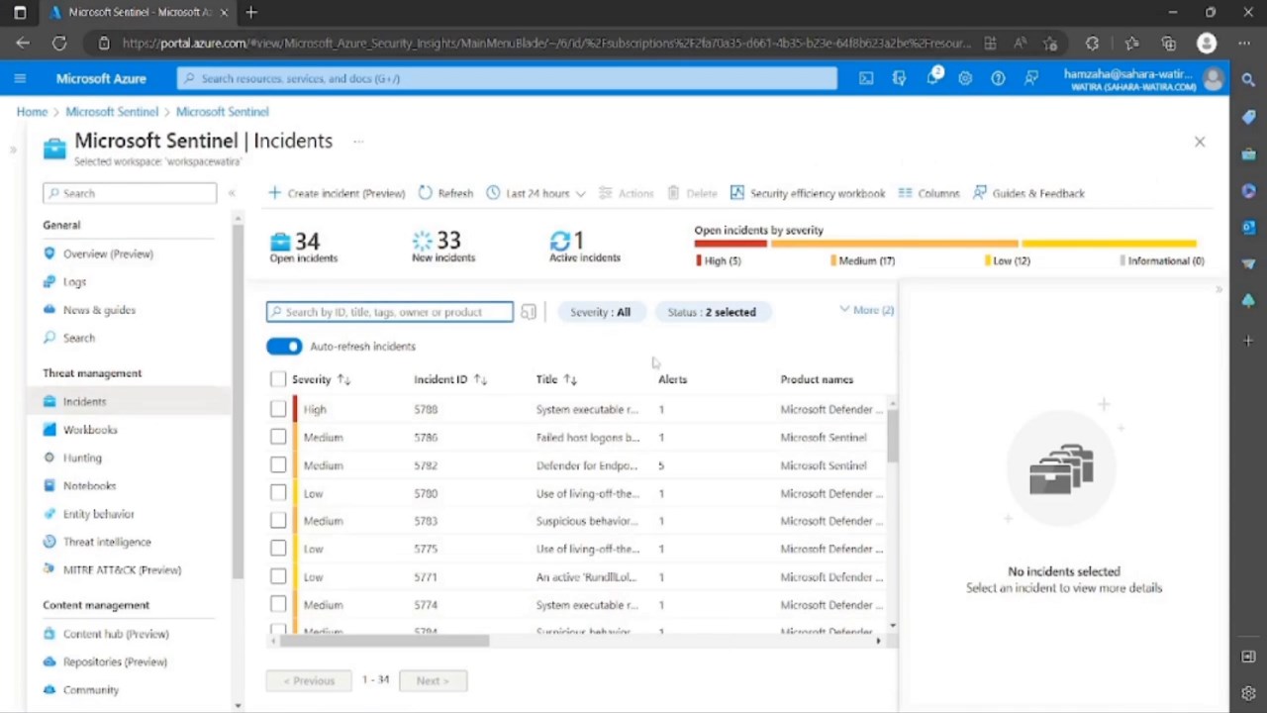Open the notifications bell icon
The height and width of the screenshot is (713, 1267).
coord(932,77)
